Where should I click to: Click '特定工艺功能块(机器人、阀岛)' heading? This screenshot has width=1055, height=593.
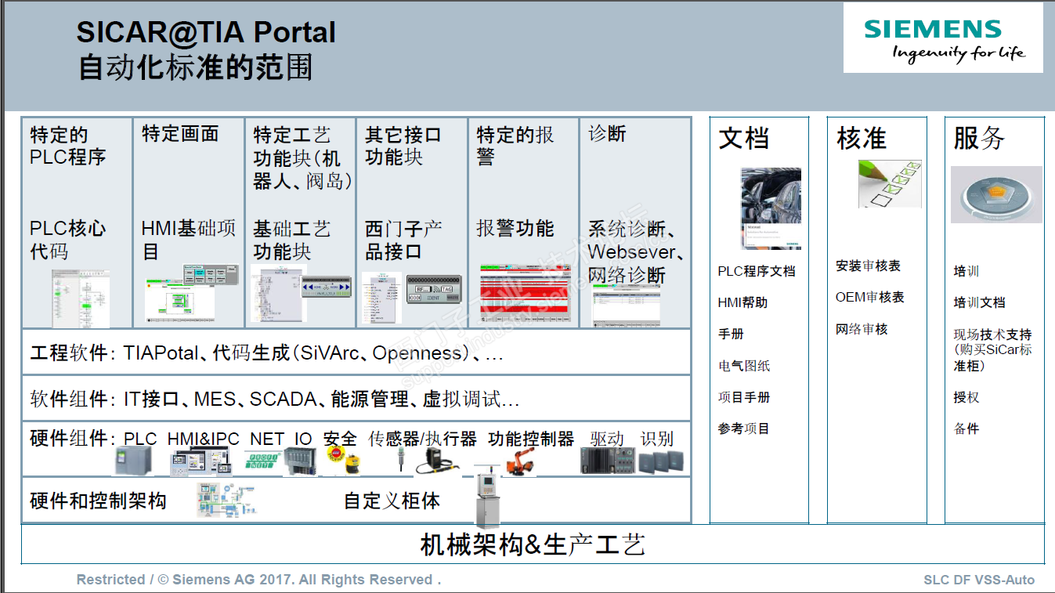pos(302,157)
